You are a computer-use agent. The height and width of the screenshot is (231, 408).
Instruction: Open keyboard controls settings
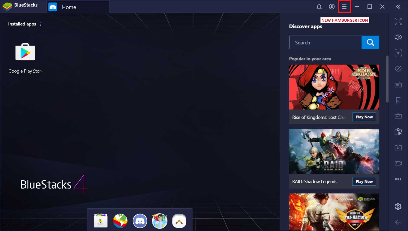click(x=398, y=85)
